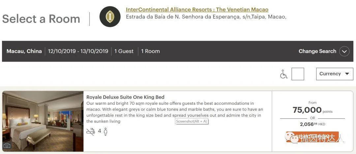This screenshot has height=154, width=356.
Task: Click the person occupancy icon beside 4
Action: coord(105,131)
